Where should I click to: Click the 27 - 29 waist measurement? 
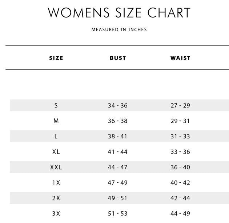[x=180, y=106]
